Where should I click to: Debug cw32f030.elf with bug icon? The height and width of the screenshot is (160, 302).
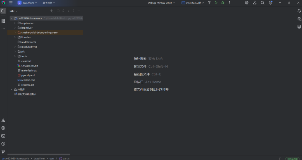click(x=223, y=3)
